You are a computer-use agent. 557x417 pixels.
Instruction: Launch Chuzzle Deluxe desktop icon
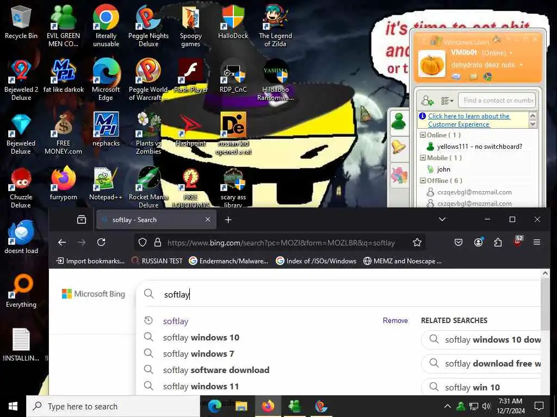[21, 188]
